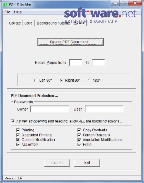Close the PDFTK Builder window

coord(135,3)
